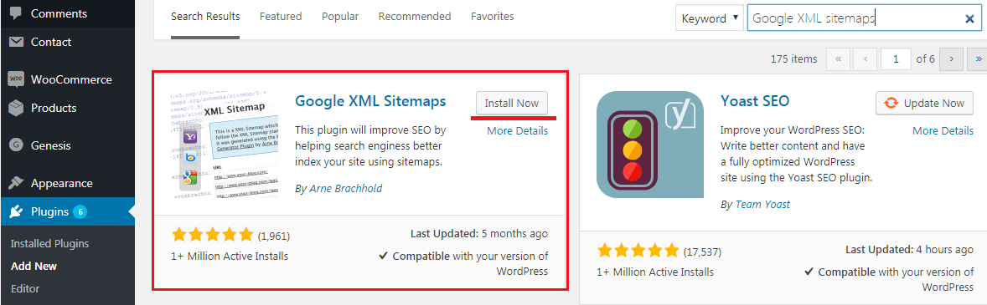Jump to the last results page
The image size is (987, 305).
978,59
